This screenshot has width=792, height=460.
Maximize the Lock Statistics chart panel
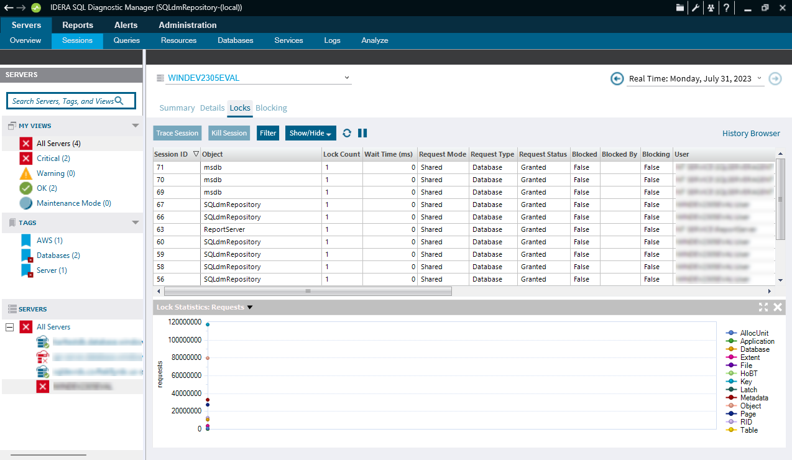coord(763,307)
